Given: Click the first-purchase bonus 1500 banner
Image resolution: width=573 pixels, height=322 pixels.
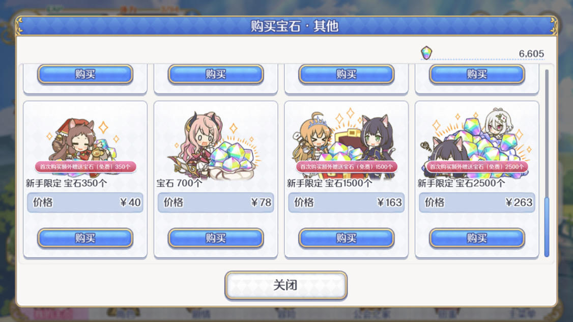Looking at the screenshot, I should tap(347, 167).
